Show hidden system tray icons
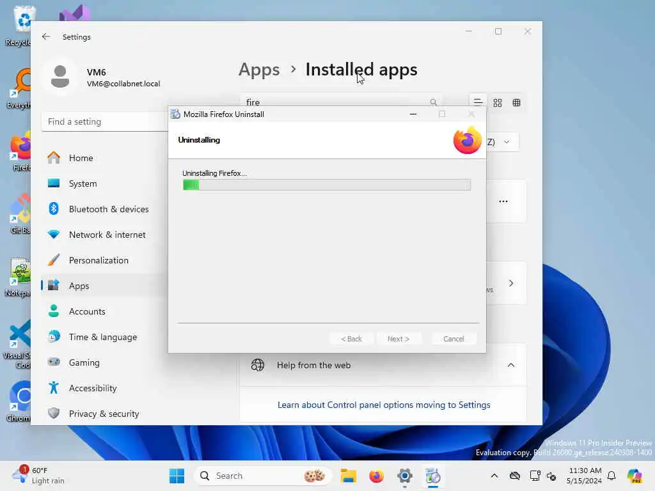This screenshot has height=491, width=655. tap(494, 476)
